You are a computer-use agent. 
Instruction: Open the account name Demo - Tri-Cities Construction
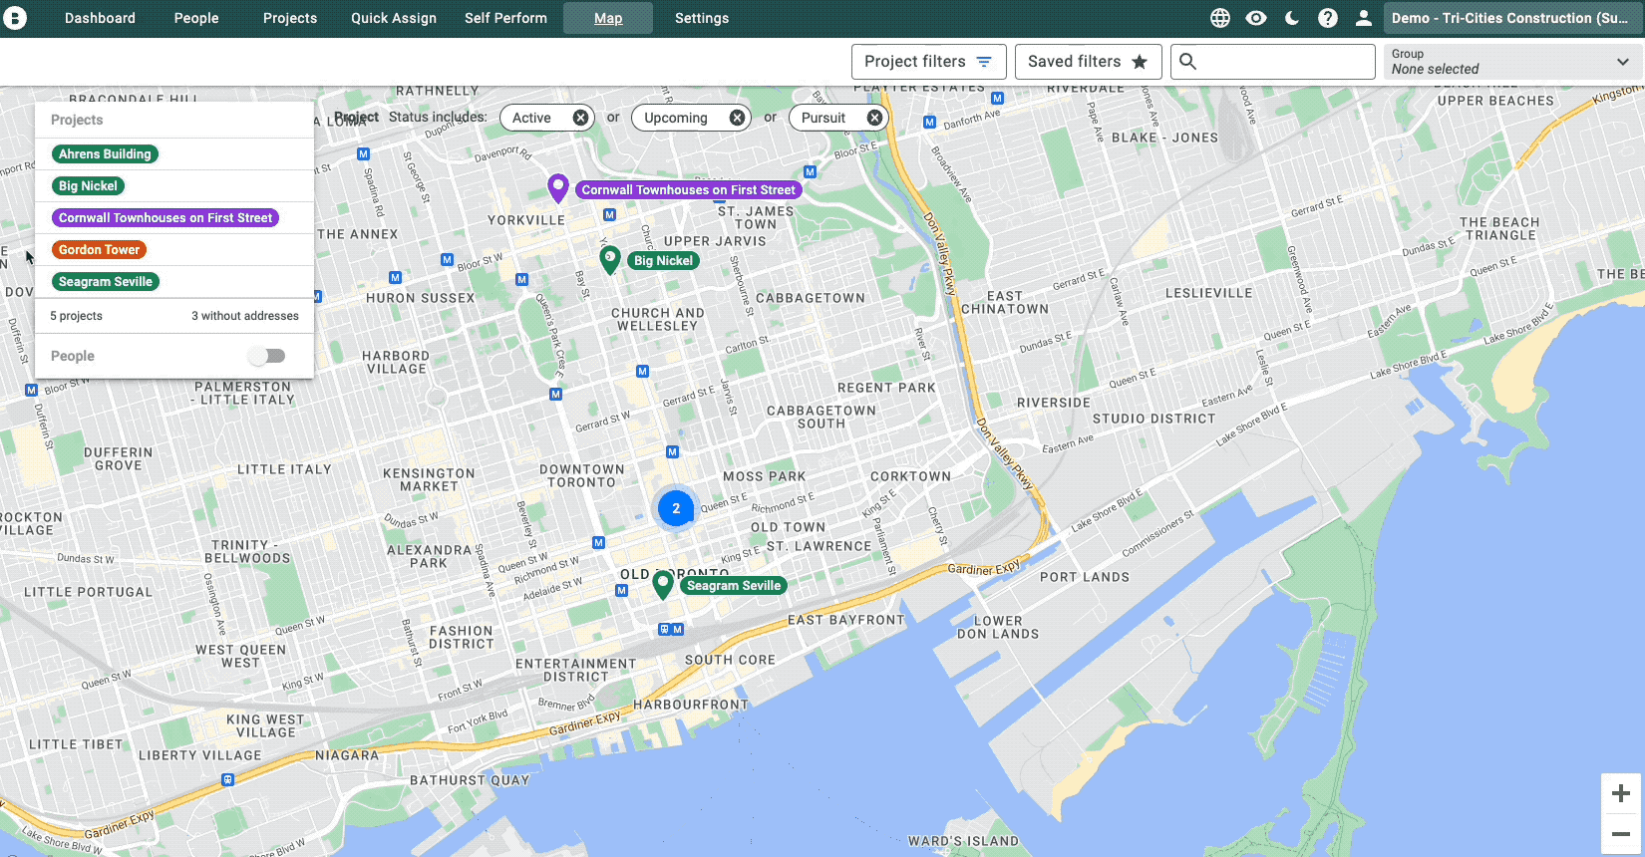(1510, 18)
